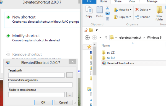Click the address bar folder icon
166x106 pixels.
click(112, 38)
